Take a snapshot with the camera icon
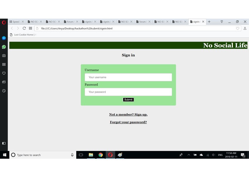 4,56
